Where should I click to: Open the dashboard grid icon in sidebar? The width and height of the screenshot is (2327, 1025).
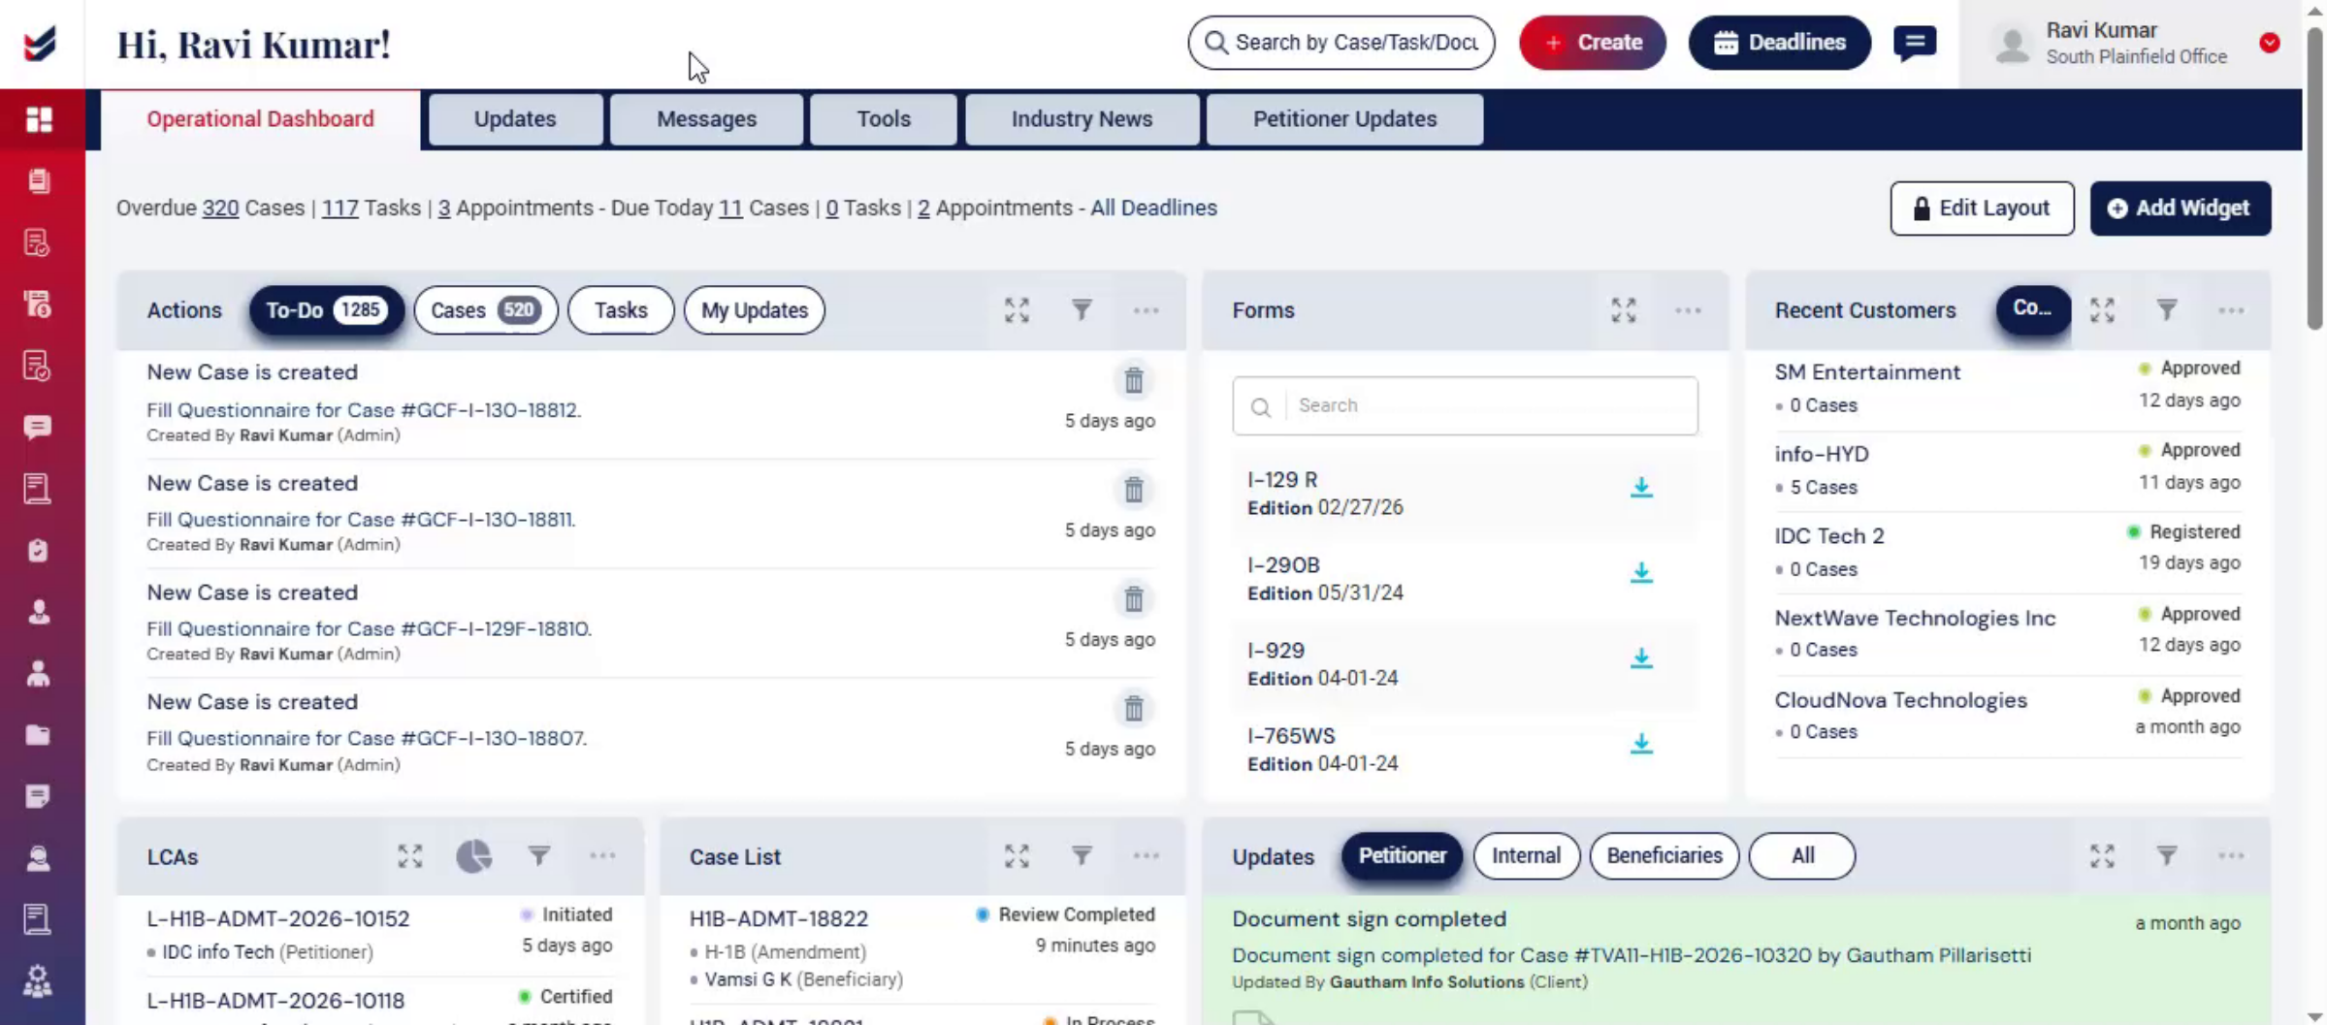(39, 119)
